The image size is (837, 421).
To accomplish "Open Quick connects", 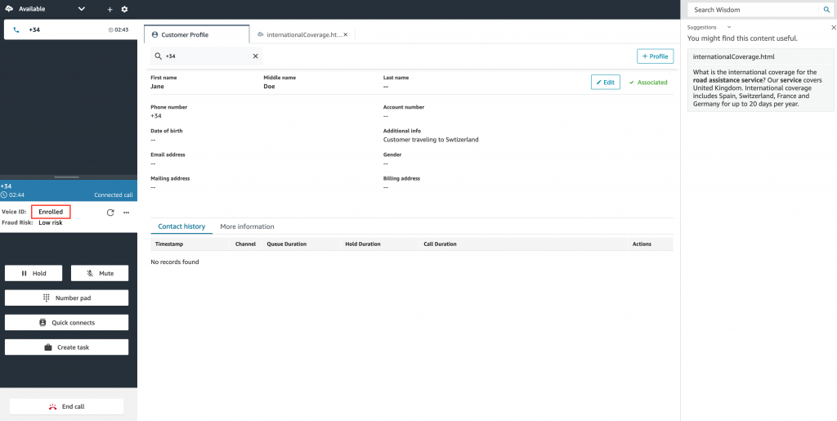I will [67, 322].
